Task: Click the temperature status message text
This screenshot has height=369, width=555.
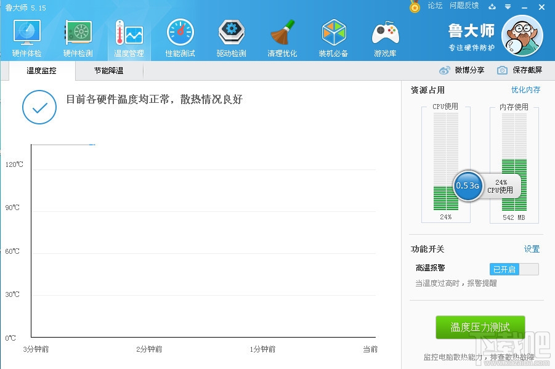Action: tap(155, 99)
